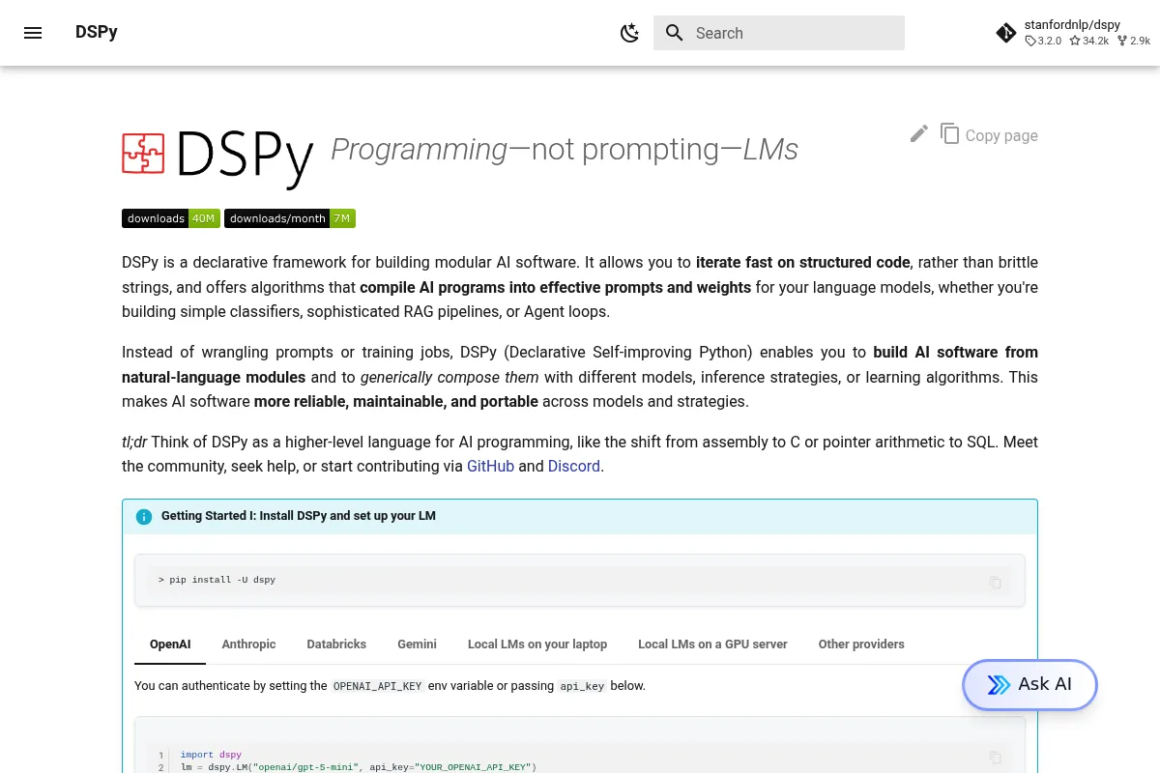Click the 2.9k forks count

pyautogui.click(x=1134, y=41)
